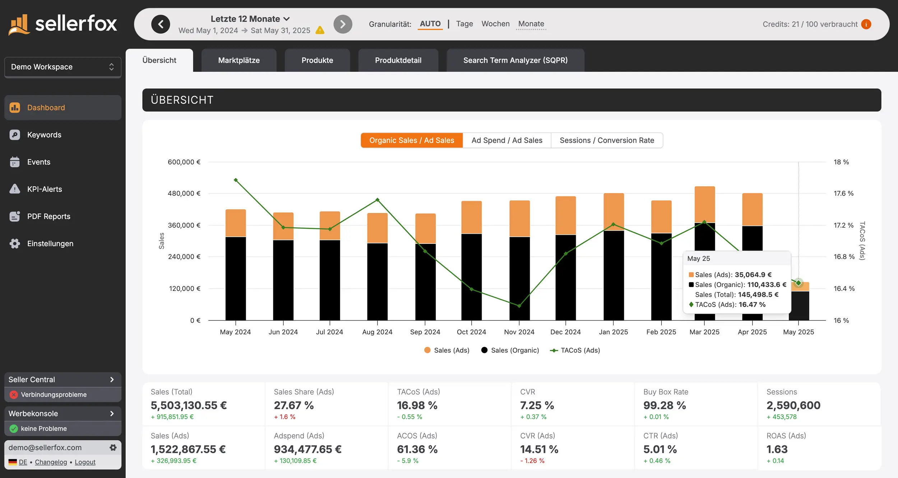
Task: Click the Logout link
Action: pyautogui.click(x=85, y=462)
